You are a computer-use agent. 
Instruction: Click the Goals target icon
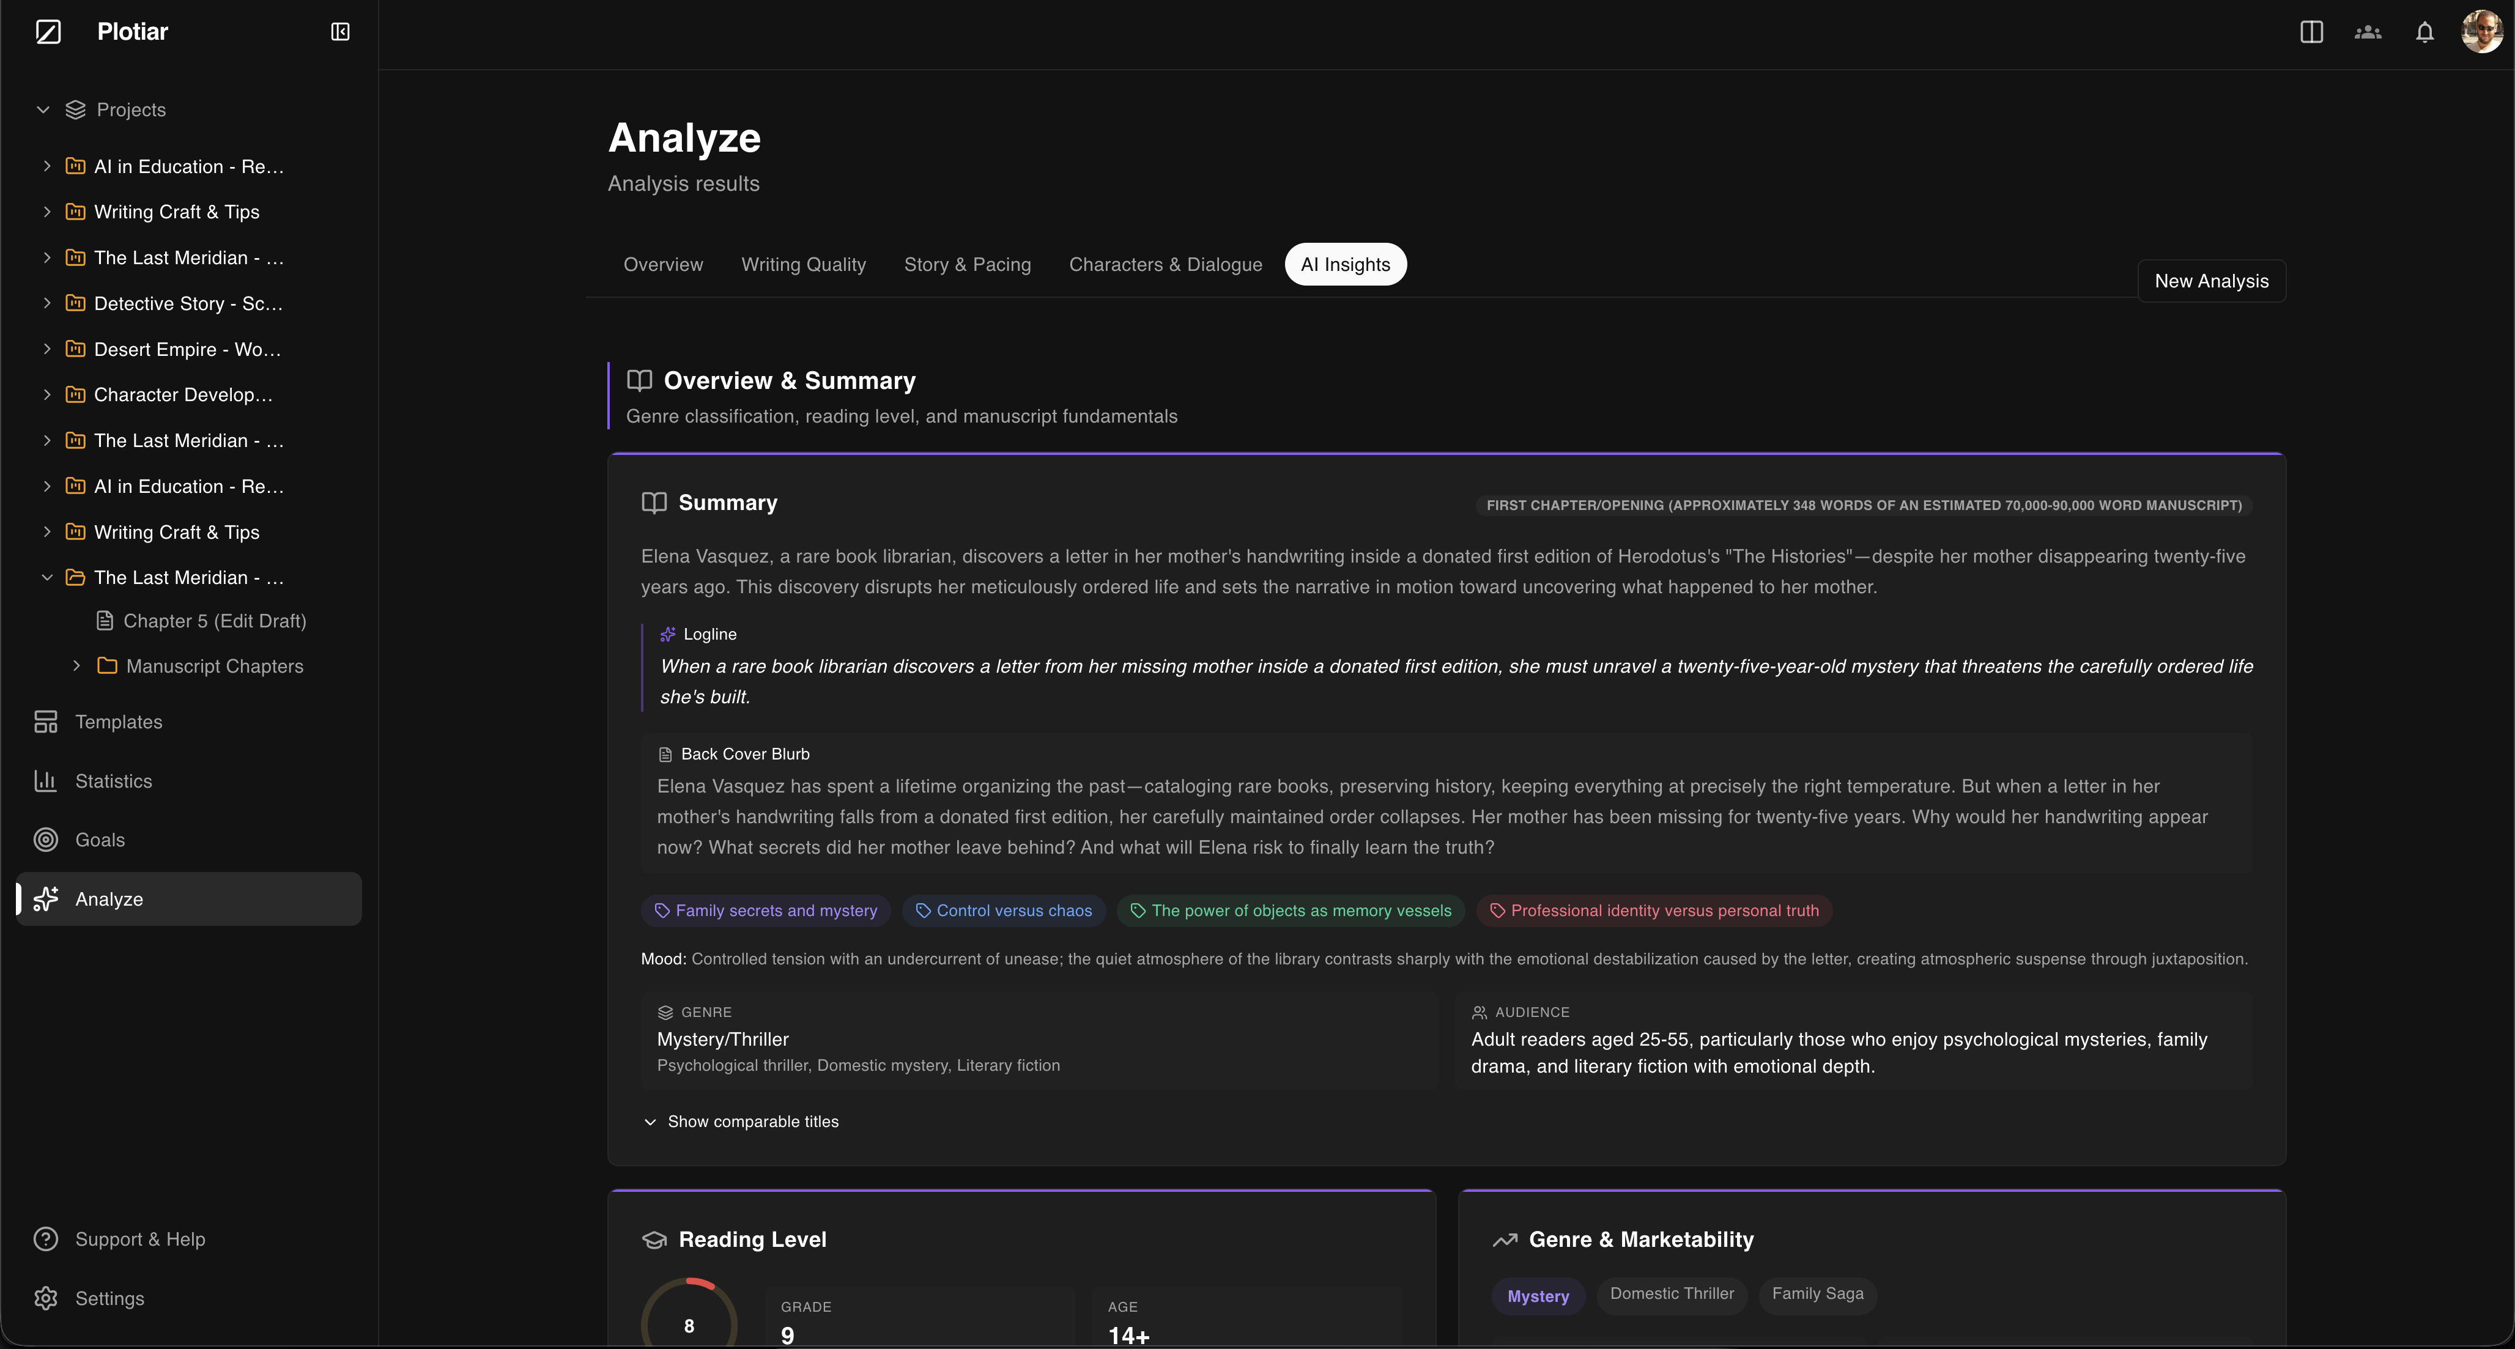(x=46, y=840)
